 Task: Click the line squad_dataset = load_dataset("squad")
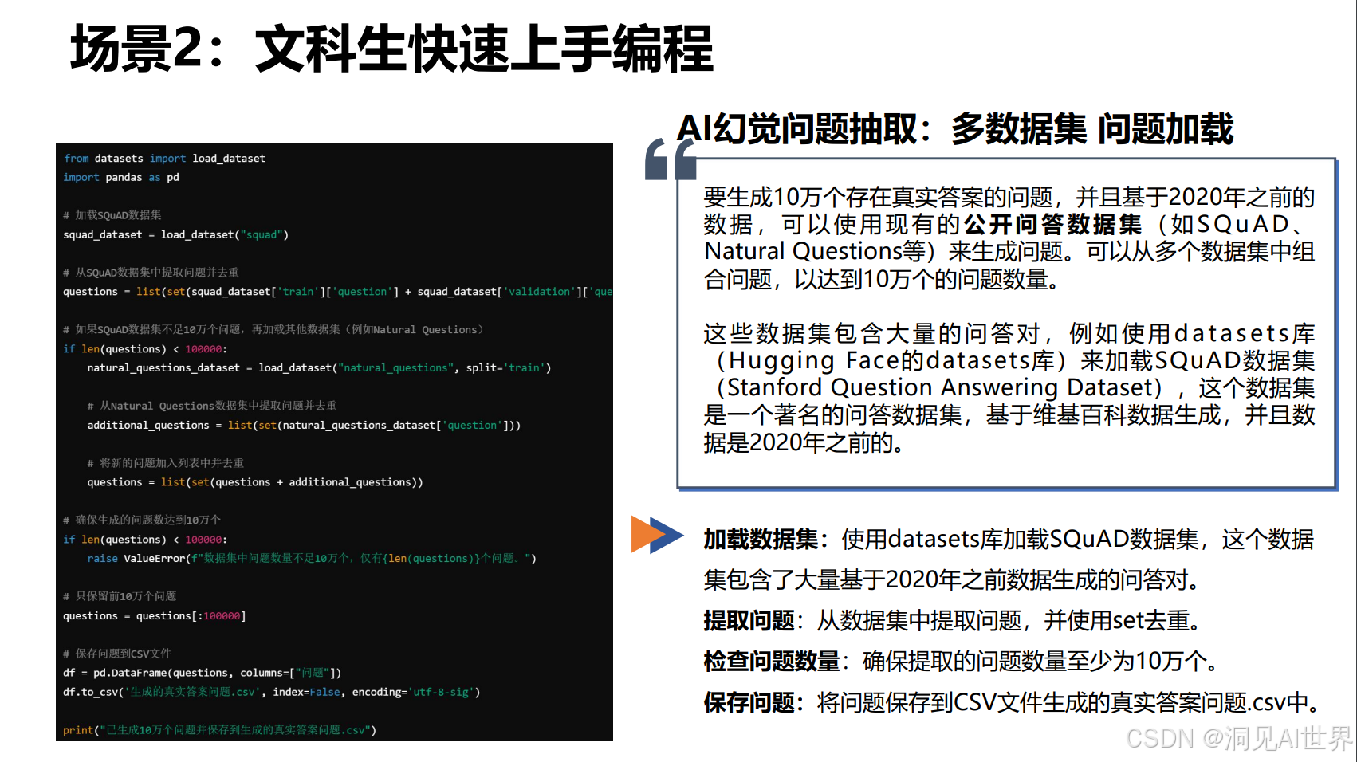pyautogui.click(x=175, y=234)
